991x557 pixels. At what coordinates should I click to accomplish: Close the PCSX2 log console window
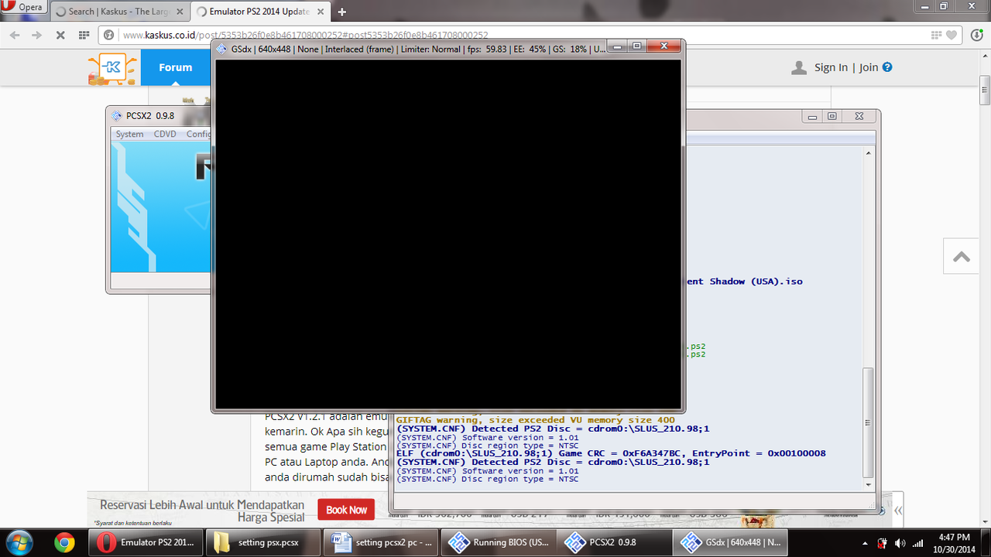(x=859, y=117)
